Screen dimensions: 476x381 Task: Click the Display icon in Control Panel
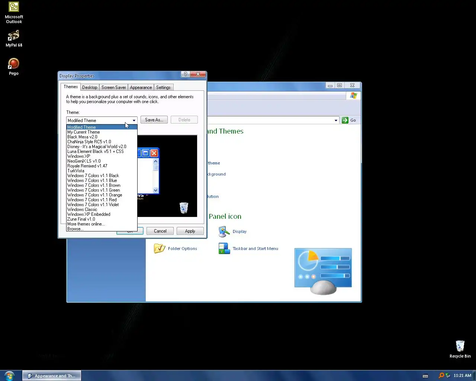click(224, 231)
